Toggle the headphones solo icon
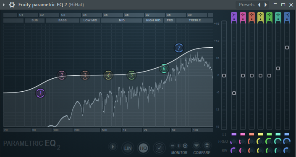The width and height of the screenshot is (296, 157). [224, 134]
